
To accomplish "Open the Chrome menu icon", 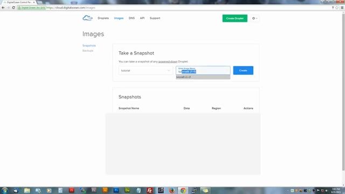I will click(342, 8).
